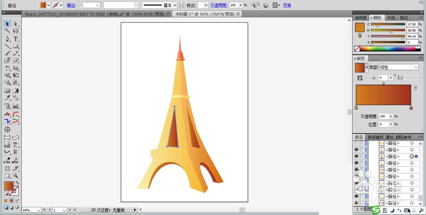Click the right red gradient stop
The height and width of the screenshot is (215, 426).
[411, 108]
